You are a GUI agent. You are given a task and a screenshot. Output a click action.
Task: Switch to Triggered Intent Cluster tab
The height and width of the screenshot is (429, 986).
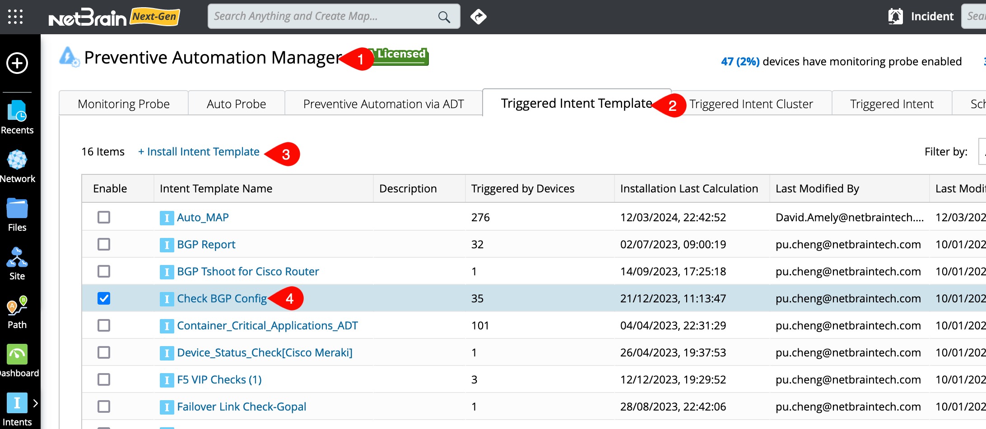tap(751, 104)
